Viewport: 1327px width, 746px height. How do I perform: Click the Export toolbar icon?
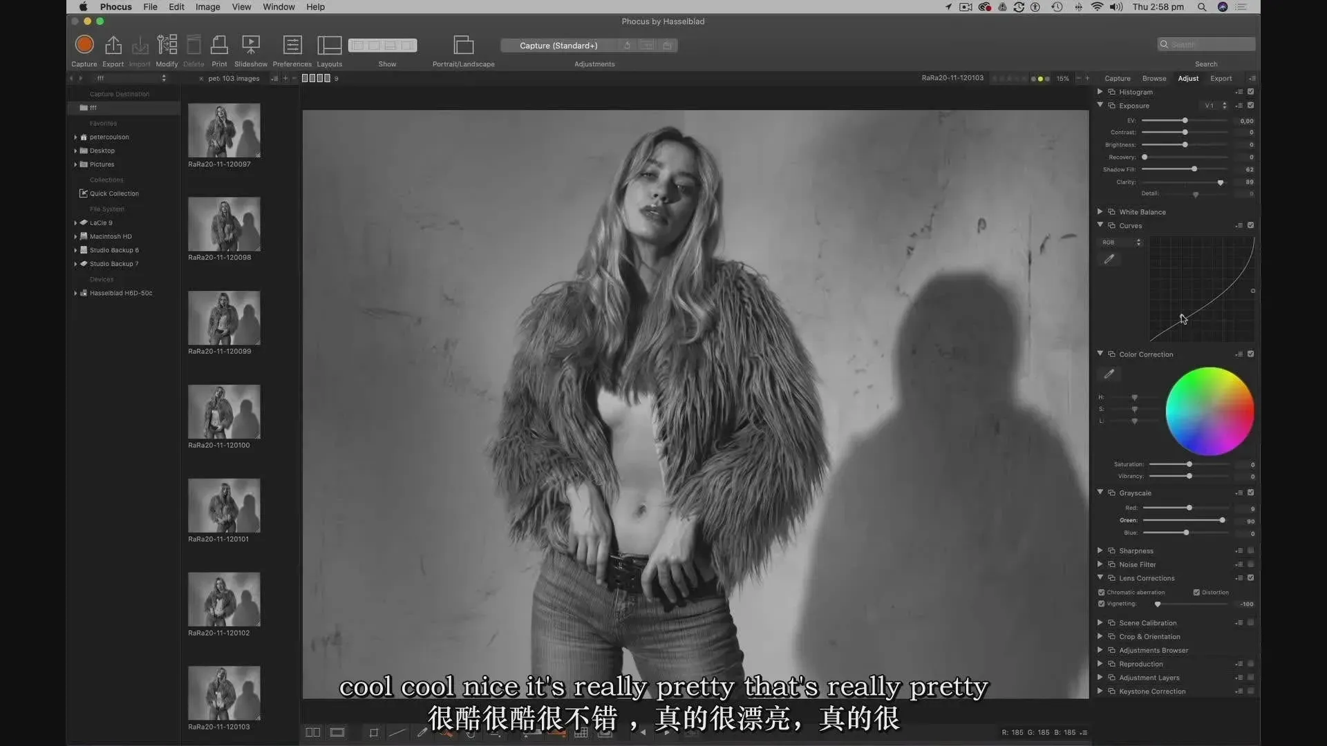click(x=113, y=45)
